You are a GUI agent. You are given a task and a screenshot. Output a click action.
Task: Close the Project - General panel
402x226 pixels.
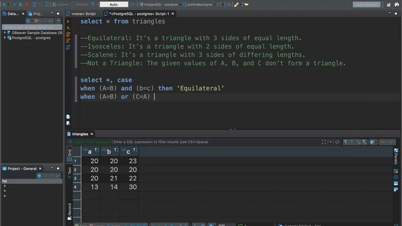coord(40,169)
